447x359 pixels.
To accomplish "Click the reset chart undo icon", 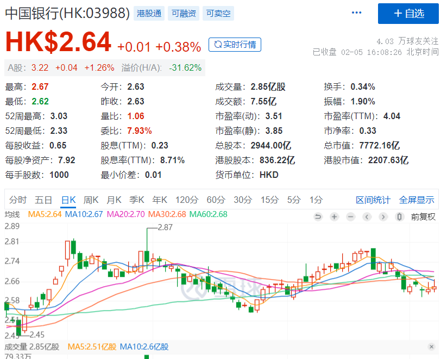I will click(318, 216).
